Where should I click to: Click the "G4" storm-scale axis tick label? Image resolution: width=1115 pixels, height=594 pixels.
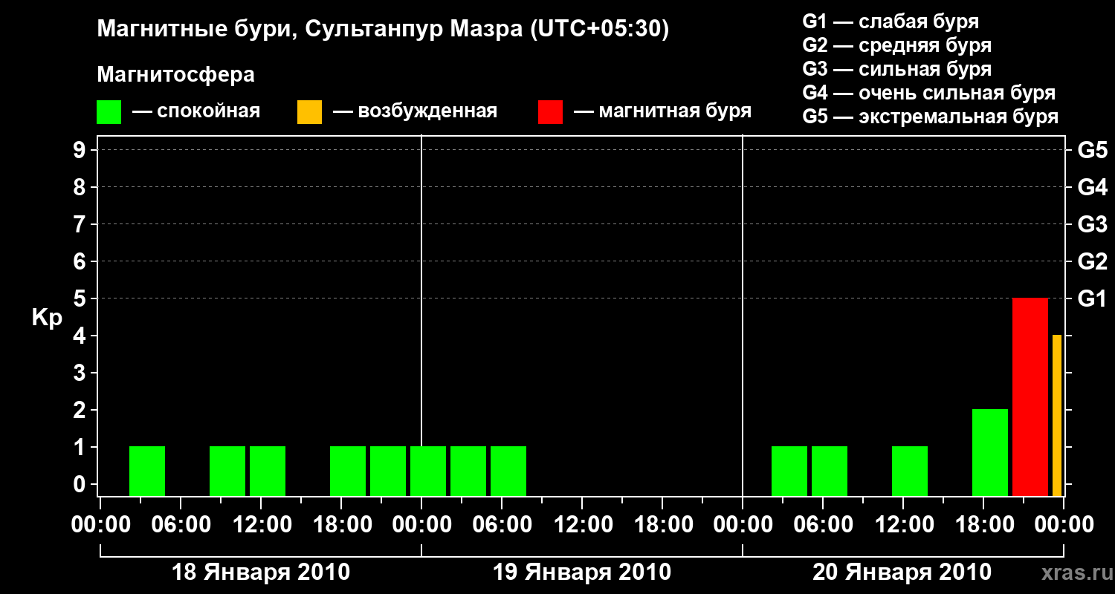[1093, 187]
